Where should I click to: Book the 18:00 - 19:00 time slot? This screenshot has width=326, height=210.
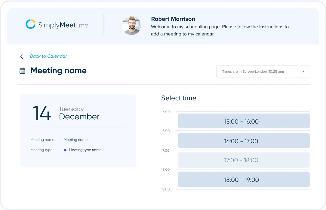244,179
